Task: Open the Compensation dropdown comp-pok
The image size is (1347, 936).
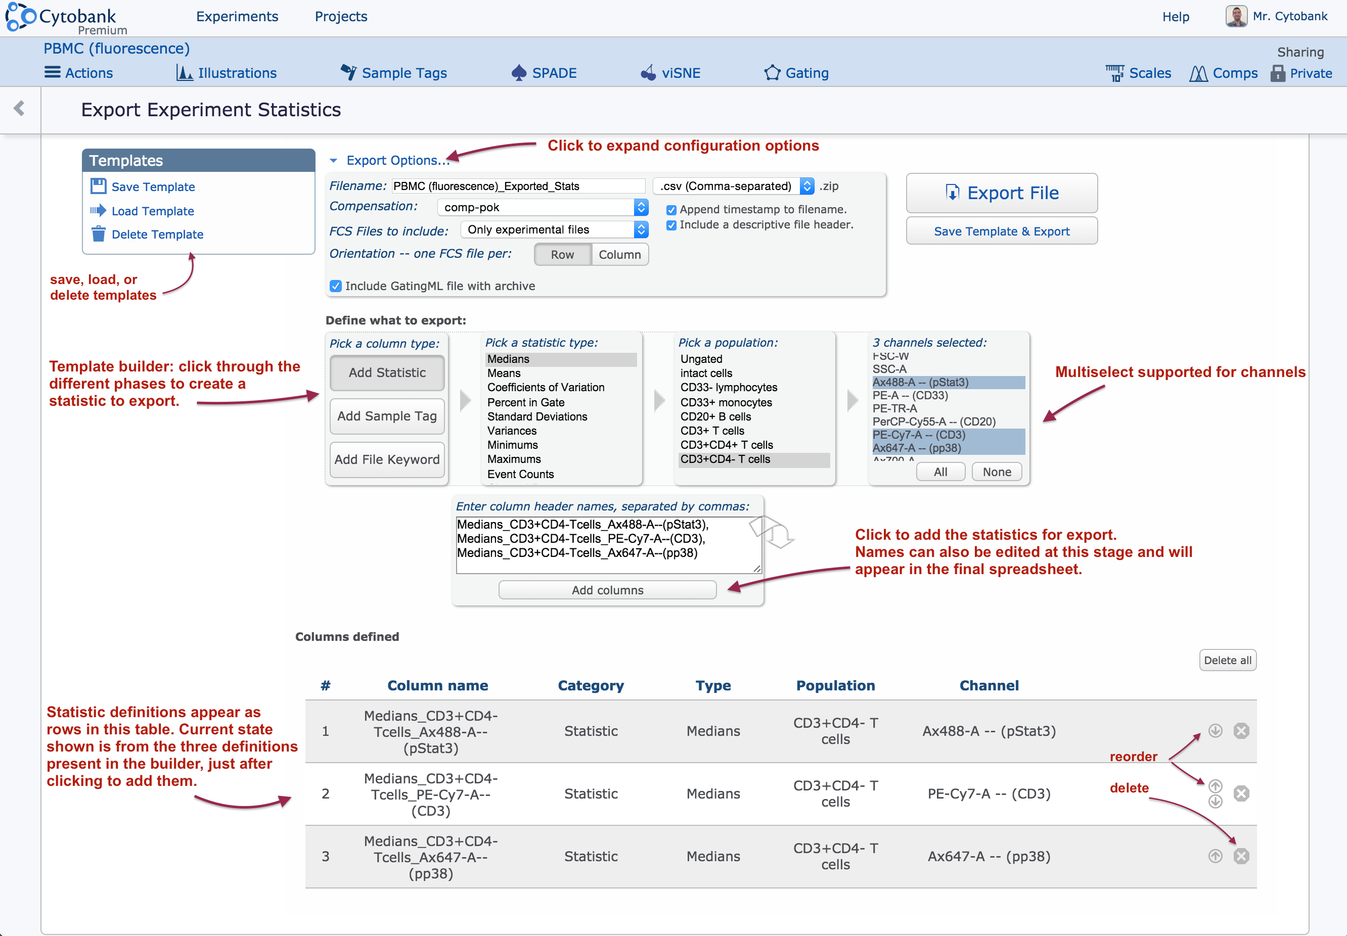Action: pos(543,207)
